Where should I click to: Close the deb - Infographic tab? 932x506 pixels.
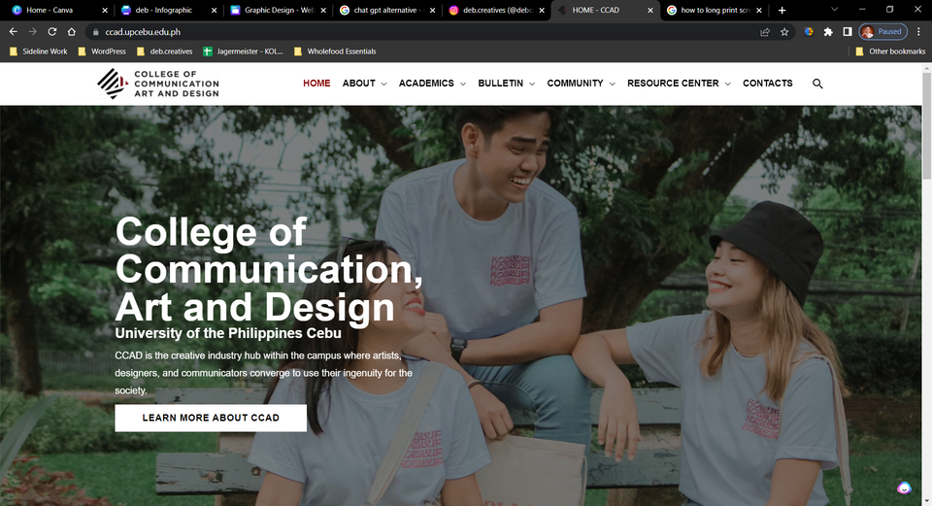click(x=214, y=10)
